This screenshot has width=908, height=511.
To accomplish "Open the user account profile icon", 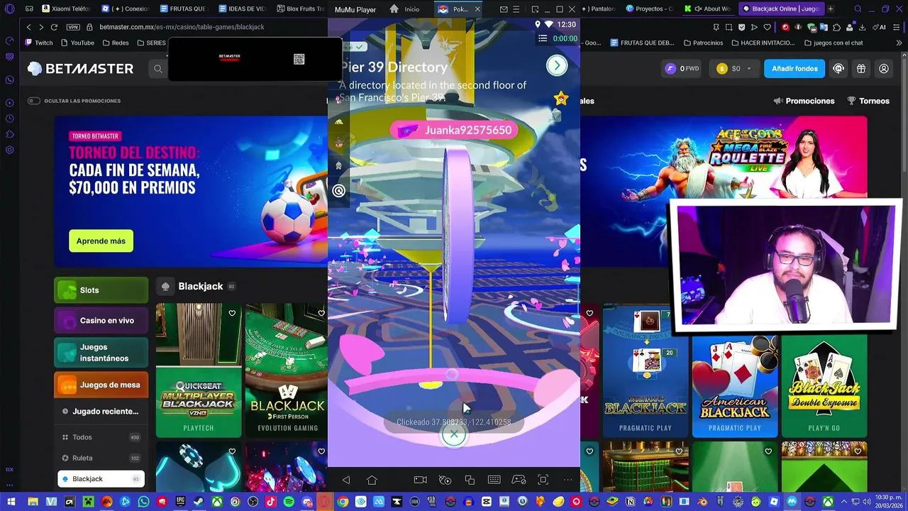I will pos(884,69).
